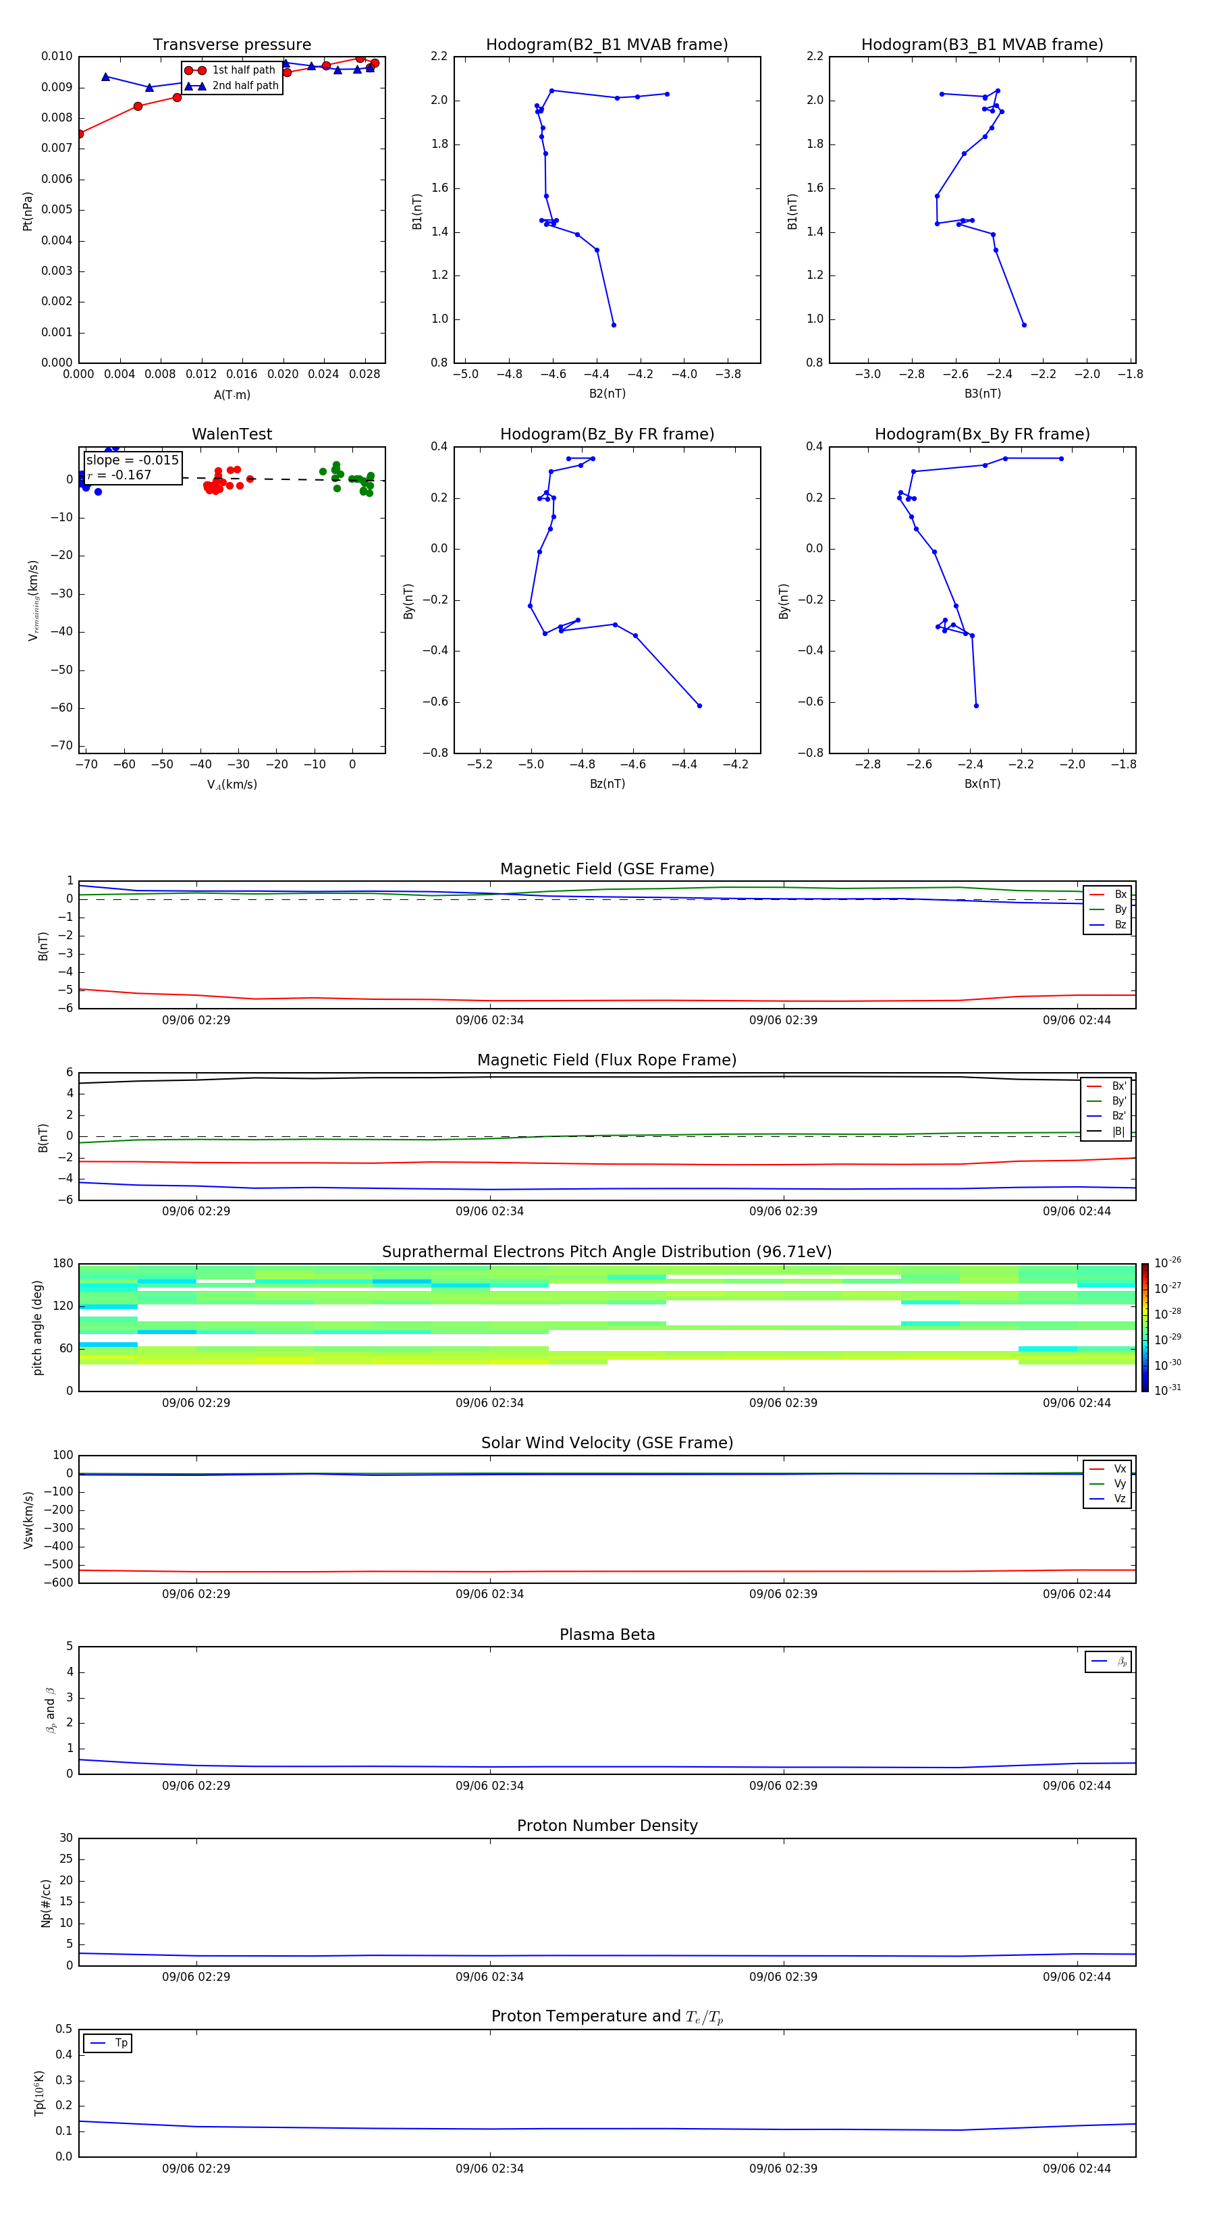Click the Vsw(km/s) axis label
The image size is (1215, 2228).
[x=28, y=1520]
